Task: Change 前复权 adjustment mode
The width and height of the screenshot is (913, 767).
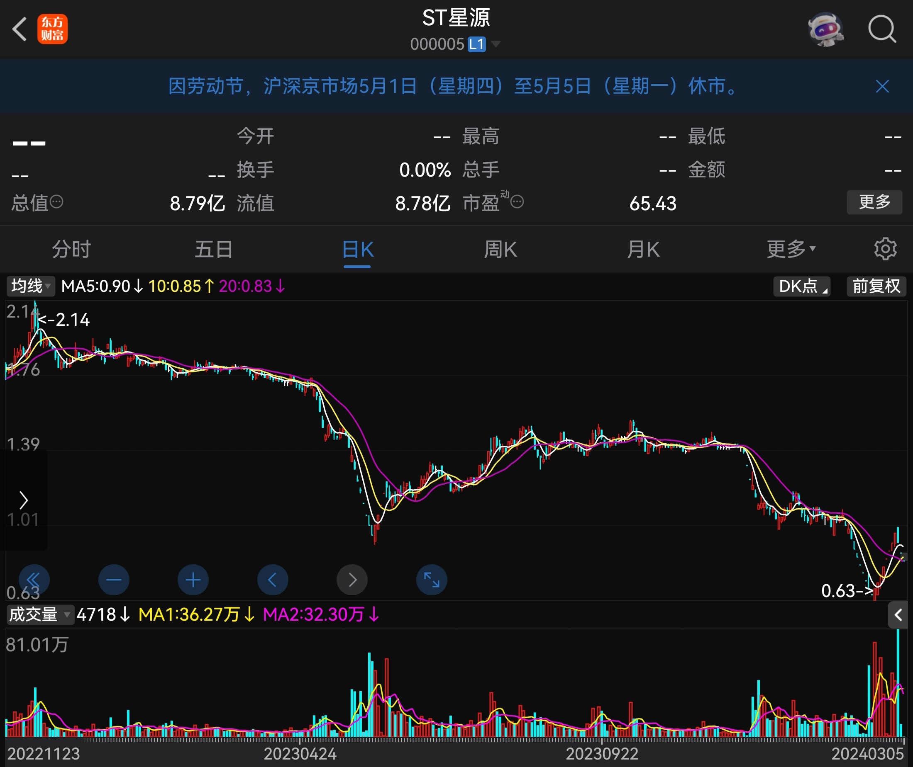Action: point(876,286)
